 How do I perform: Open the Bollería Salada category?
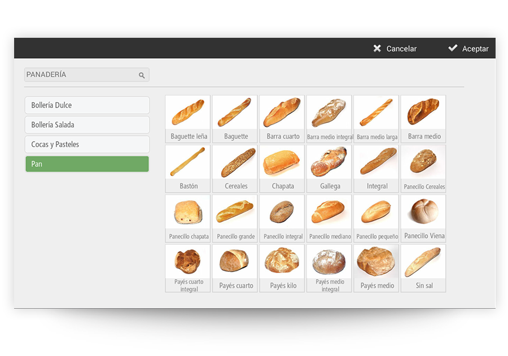click(x=87, y=125)
